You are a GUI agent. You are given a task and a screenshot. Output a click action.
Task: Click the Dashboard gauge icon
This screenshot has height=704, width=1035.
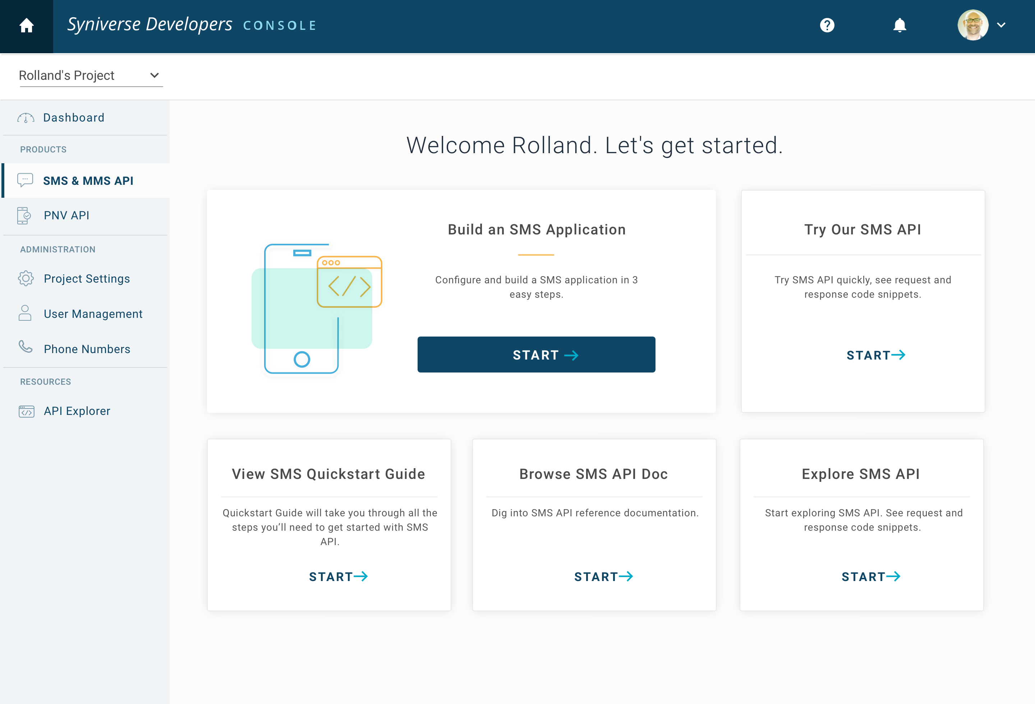[26, 118]
